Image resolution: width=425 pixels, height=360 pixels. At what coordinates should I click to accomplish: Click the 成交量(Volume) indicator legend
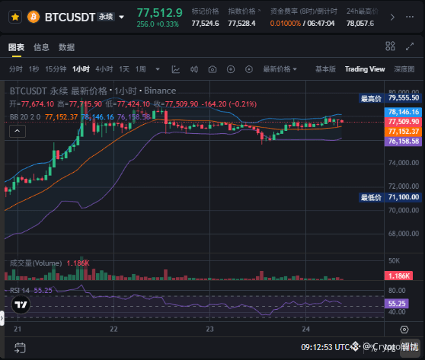[36, 263]
